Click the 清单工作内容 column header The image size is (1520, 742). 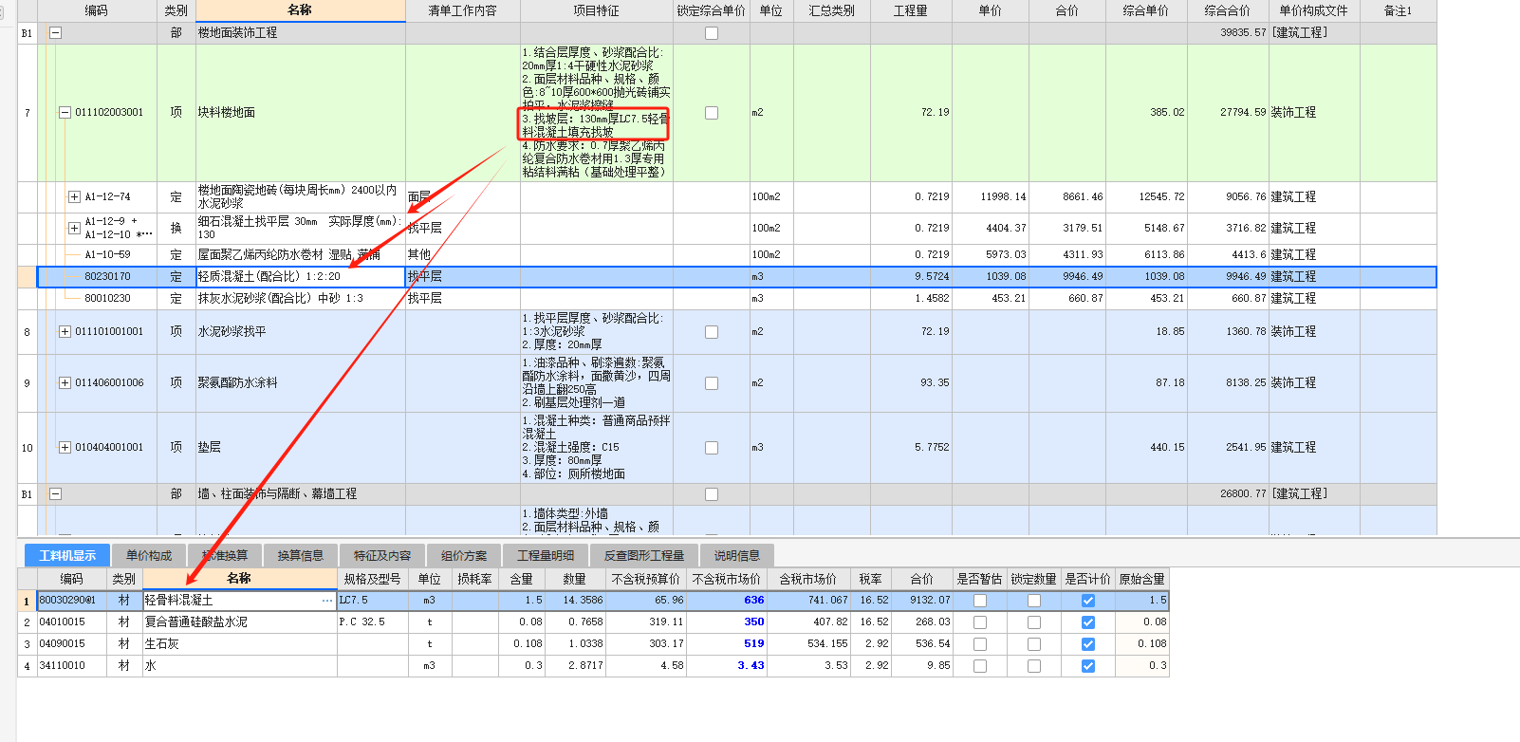(x=463, y=10)
